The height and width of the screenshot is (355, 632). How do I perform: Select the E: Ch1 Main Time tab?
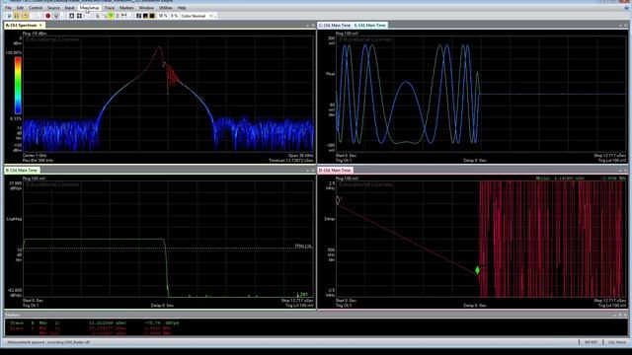(369, 25)
